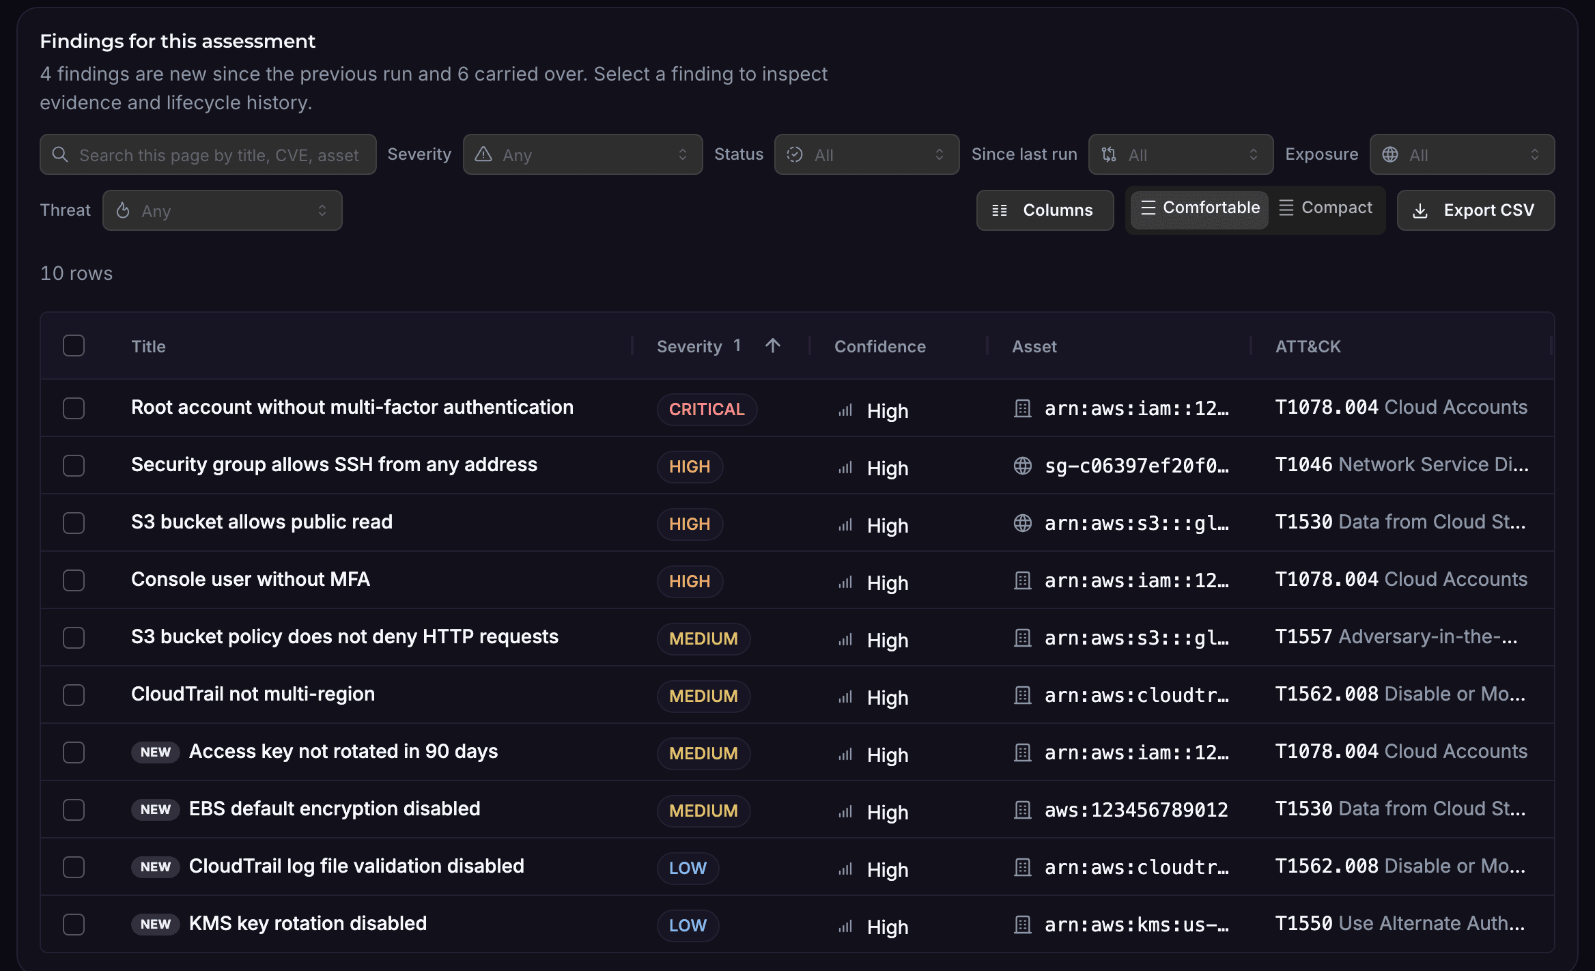The width and height of the screenshot is (1595, 971).
Task: Open finding EBS default encryption disabled
Action: click(x=335, y=808)
